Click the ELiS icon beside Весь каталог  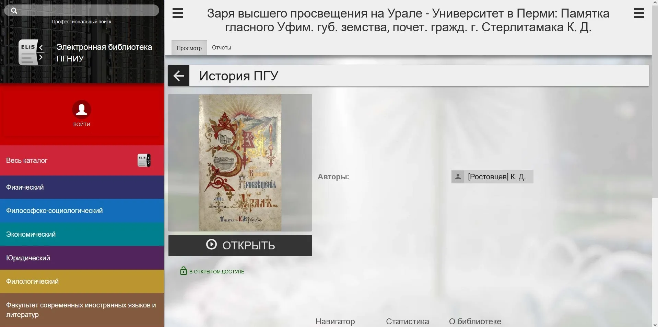144,160
